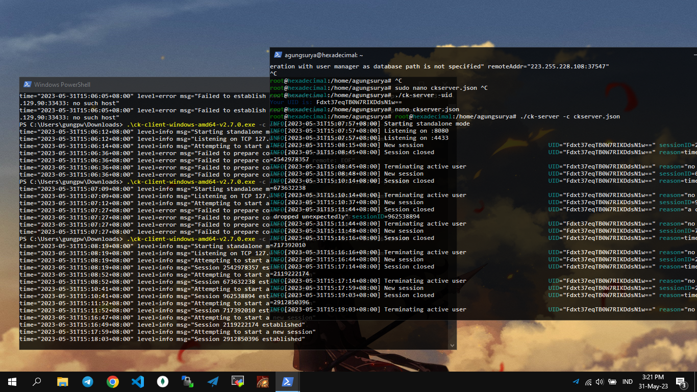Focus the Windows PowerShell title bar
The width and height of the screenshot is (697, 392).
(x=153, y=84)
